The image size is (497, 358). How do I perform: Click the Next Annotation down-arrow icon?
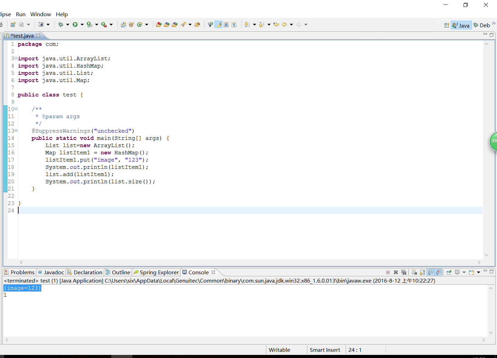[x=247, y=24]
